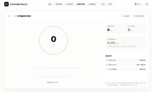Click the controller not detected status pill
The width and height of the screenshot is (152, 92).
click(x=139, y=16)
